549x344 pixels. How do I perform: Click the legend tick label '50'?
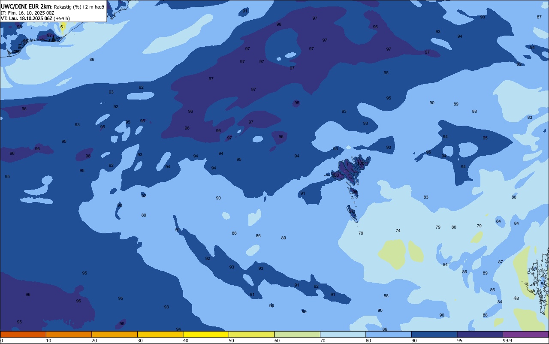pyautogui.click(x=232, y=341)
